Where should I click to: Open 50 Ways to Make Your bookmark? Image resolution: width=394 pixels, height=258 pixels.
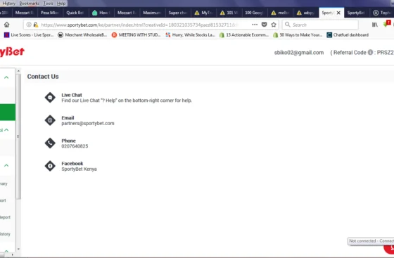pos(298,35)
